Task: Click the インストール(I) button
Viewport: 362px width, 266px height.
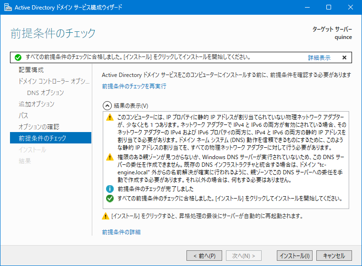Action: [294, 256]
